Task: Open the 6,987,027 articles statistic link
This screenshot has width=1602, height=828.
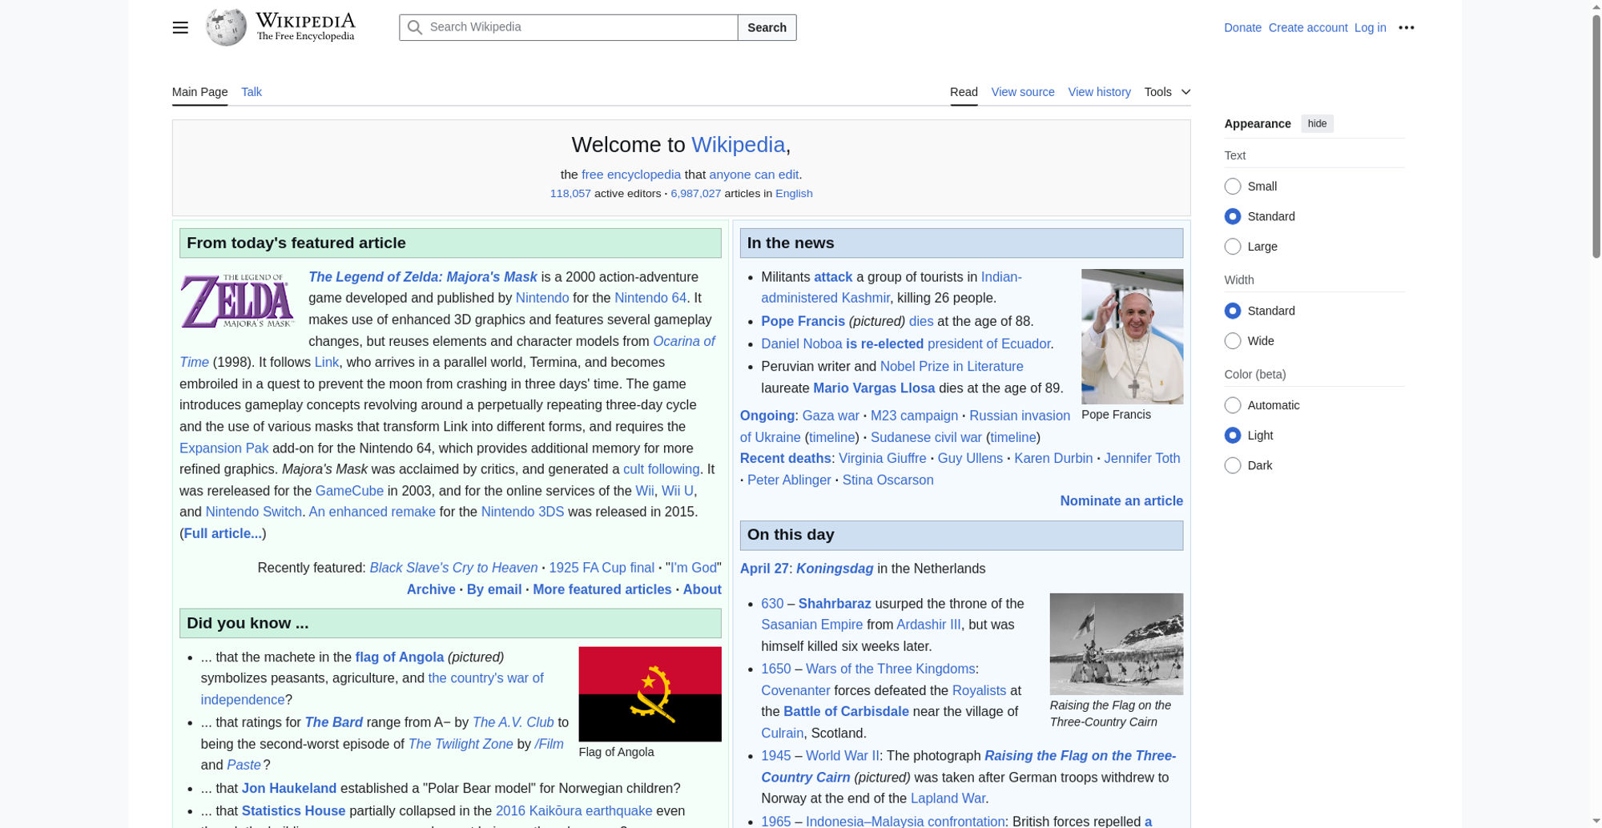Action: pos(695,194)
